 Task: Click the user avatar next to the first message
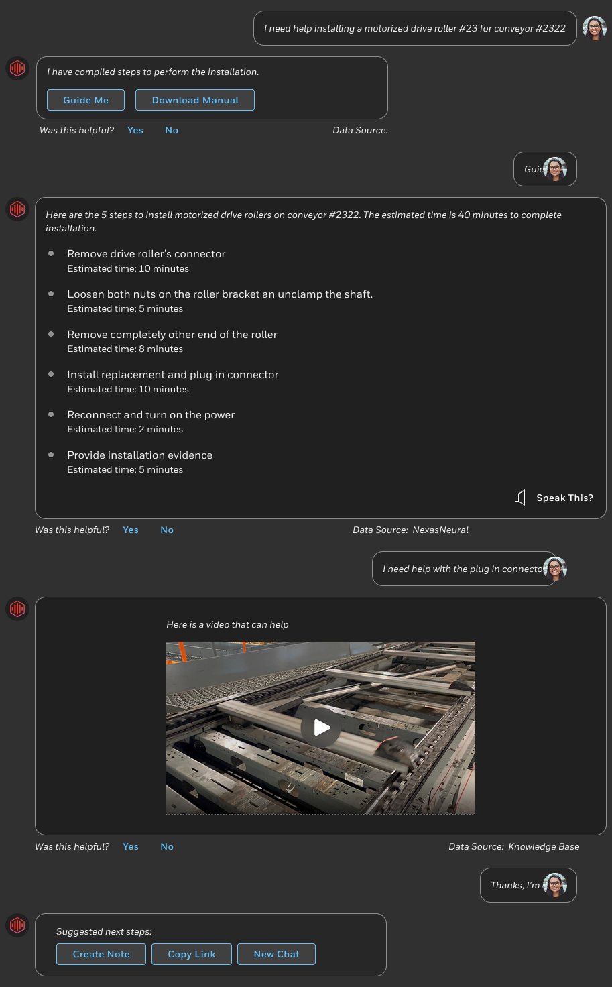tap(594, 28)
